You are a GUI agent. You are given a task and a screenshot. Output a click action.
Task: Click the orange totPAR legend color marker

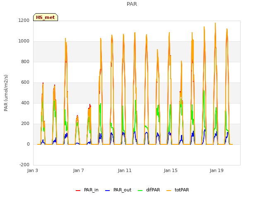point(169,191)
